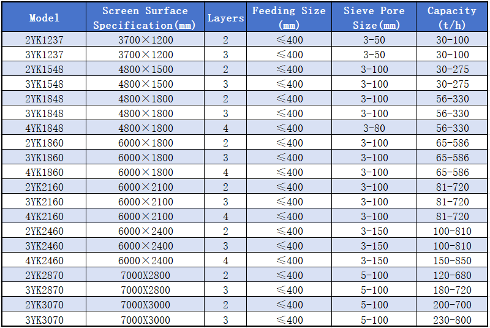Click the 3YK3070 model cell
The image size is (490, 328).
44,319
